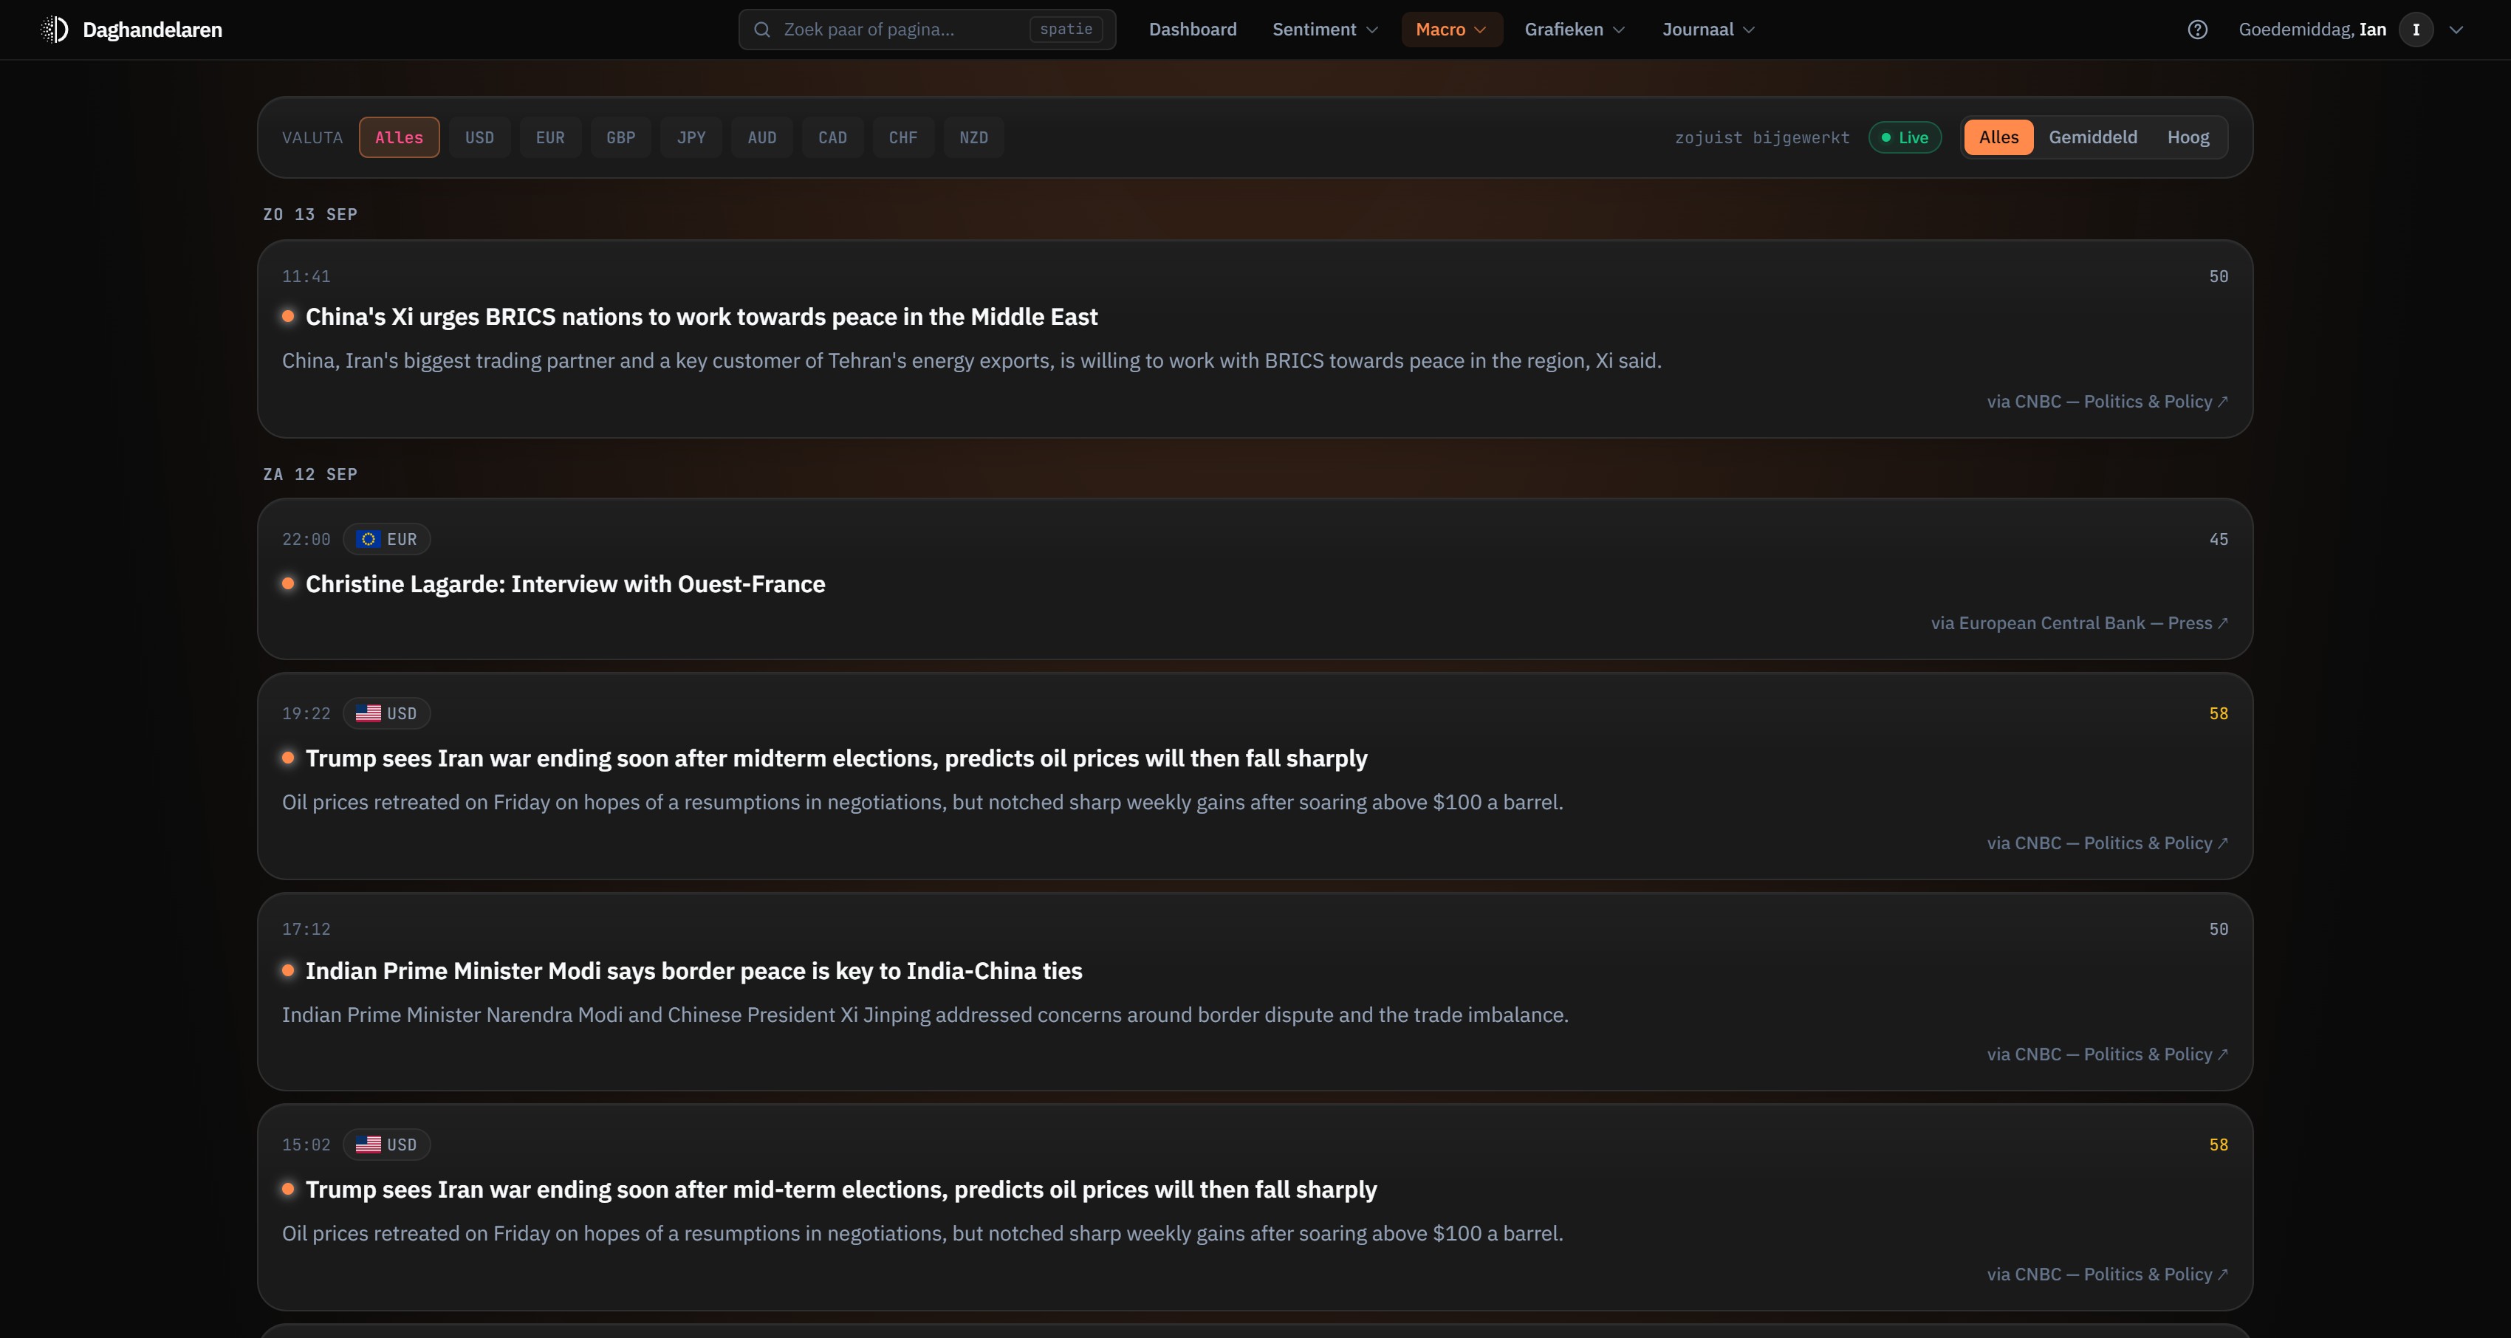Open the Trump midterm elections headline at 19:22

836,758
